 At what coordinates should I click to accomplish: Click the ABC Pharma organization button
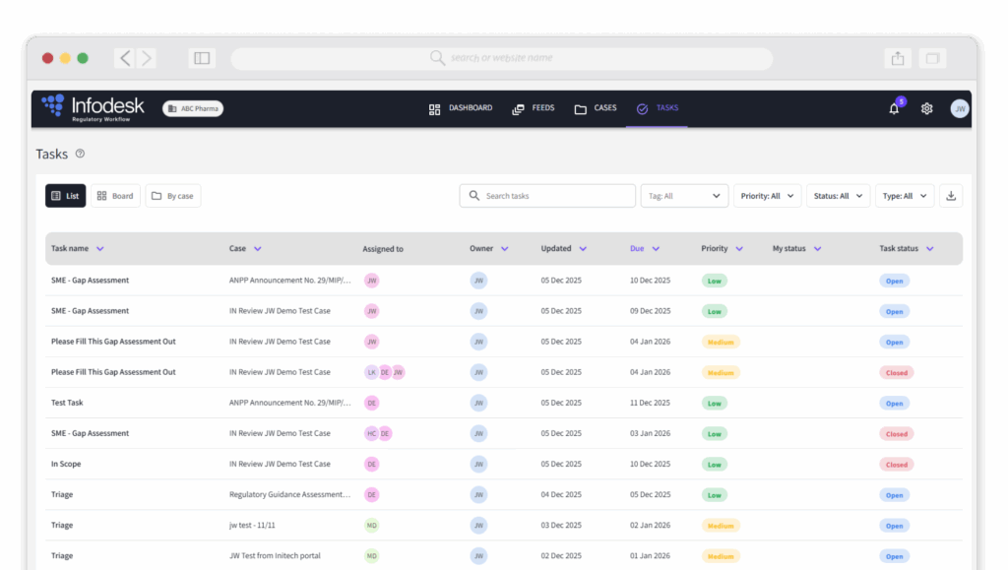click(193, 108)
